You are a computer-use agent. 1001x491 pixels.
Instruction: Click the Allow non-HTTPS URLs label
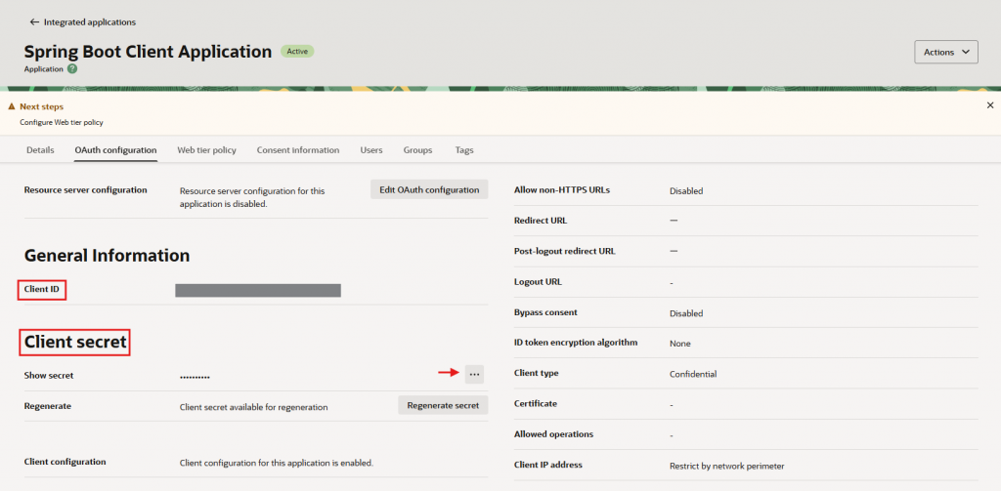(562, 189)
